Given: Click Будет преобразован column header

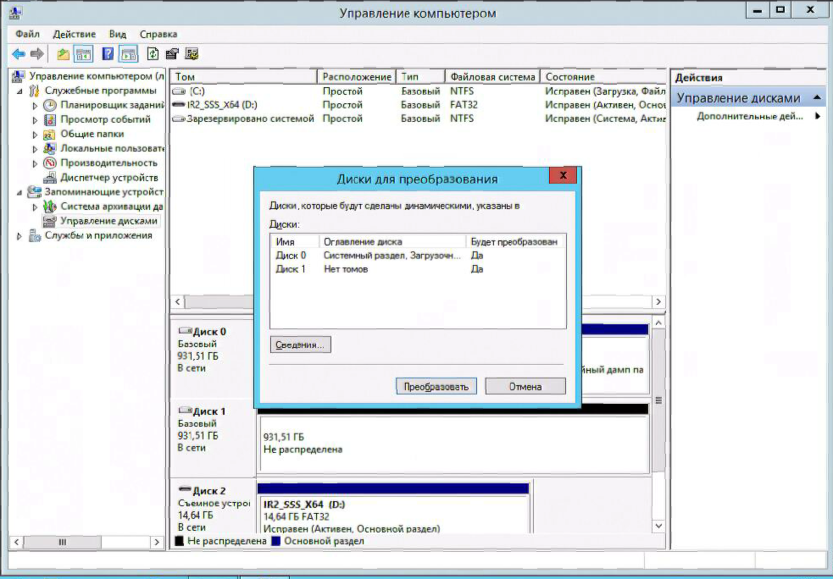Looking at the screenshot, I should (515, 241).
